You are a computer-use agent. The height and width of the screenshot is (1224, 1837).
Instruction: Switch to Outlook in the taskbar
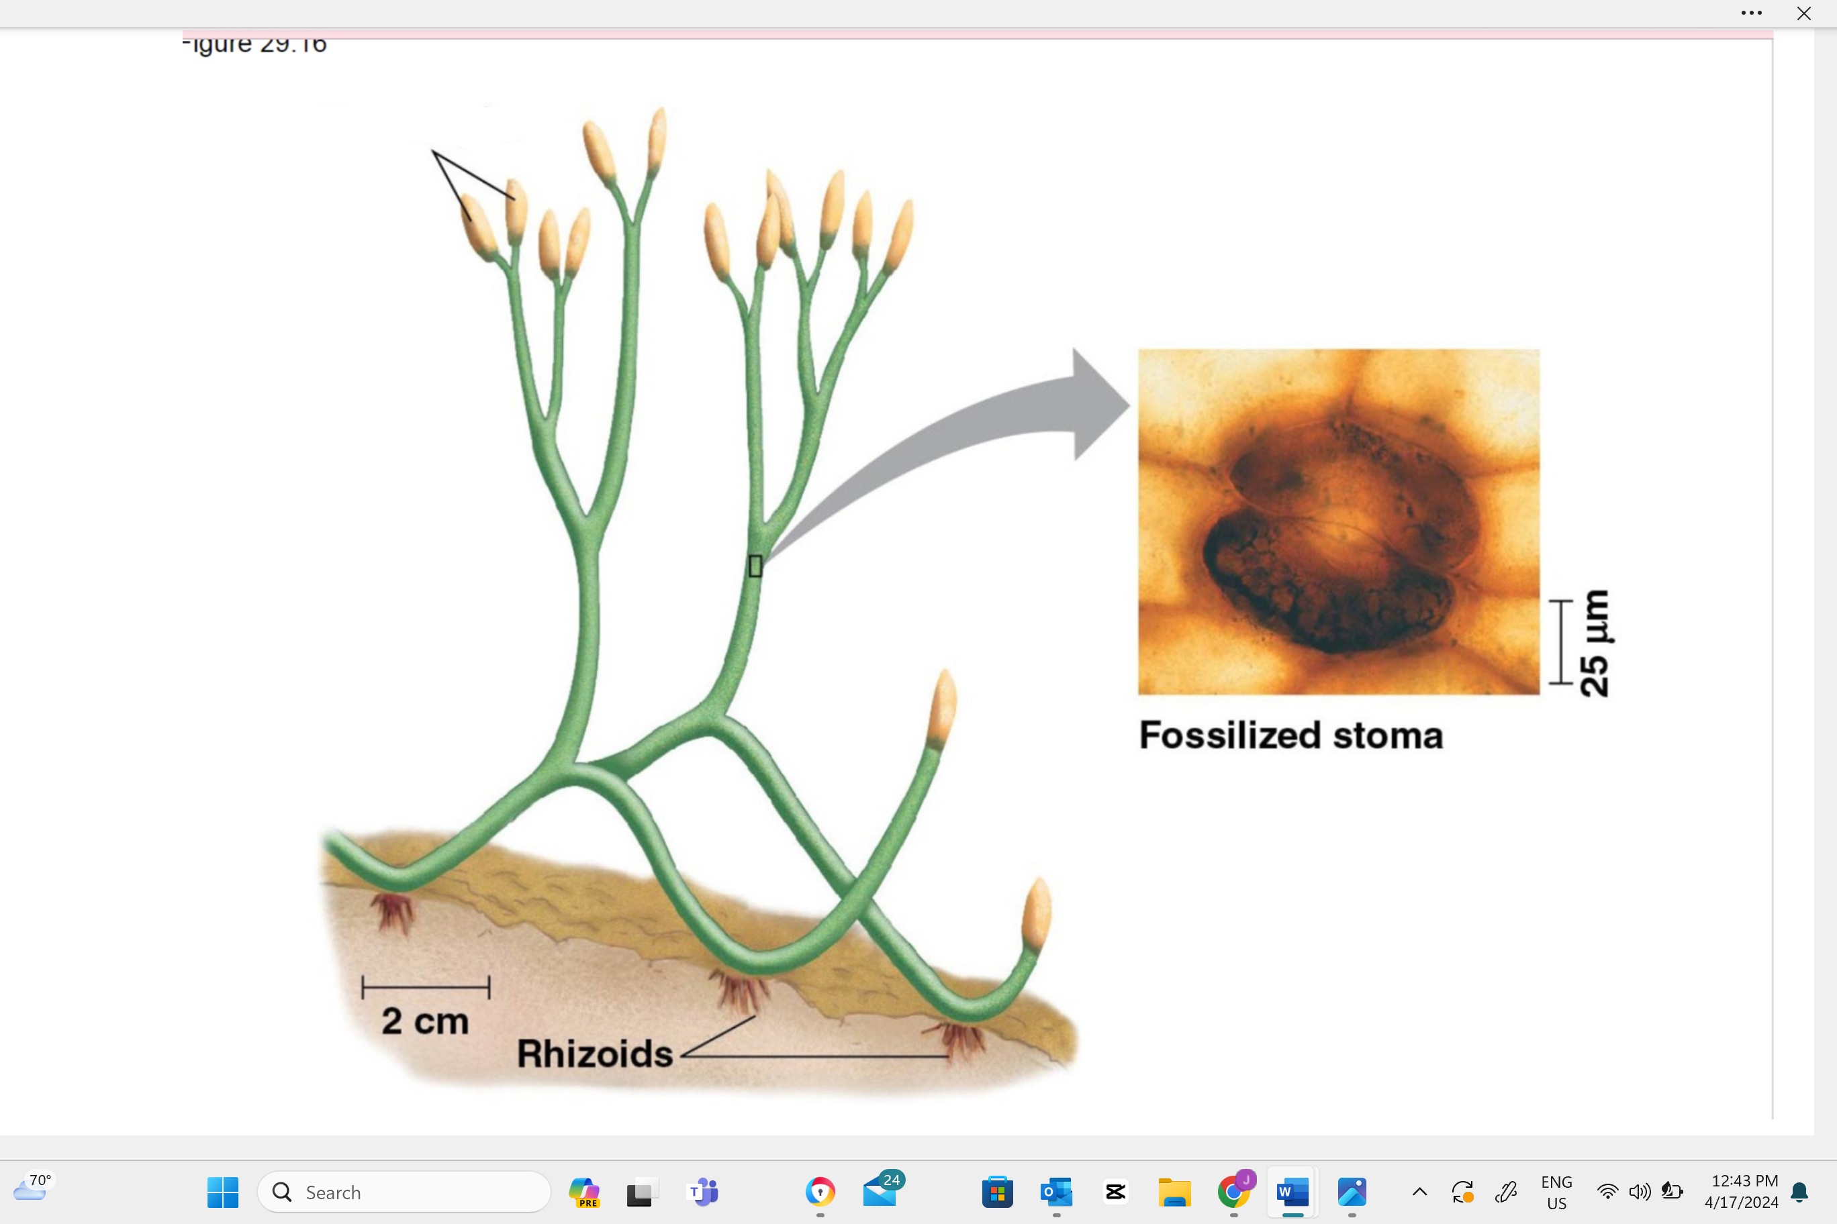(1056, 1192)
